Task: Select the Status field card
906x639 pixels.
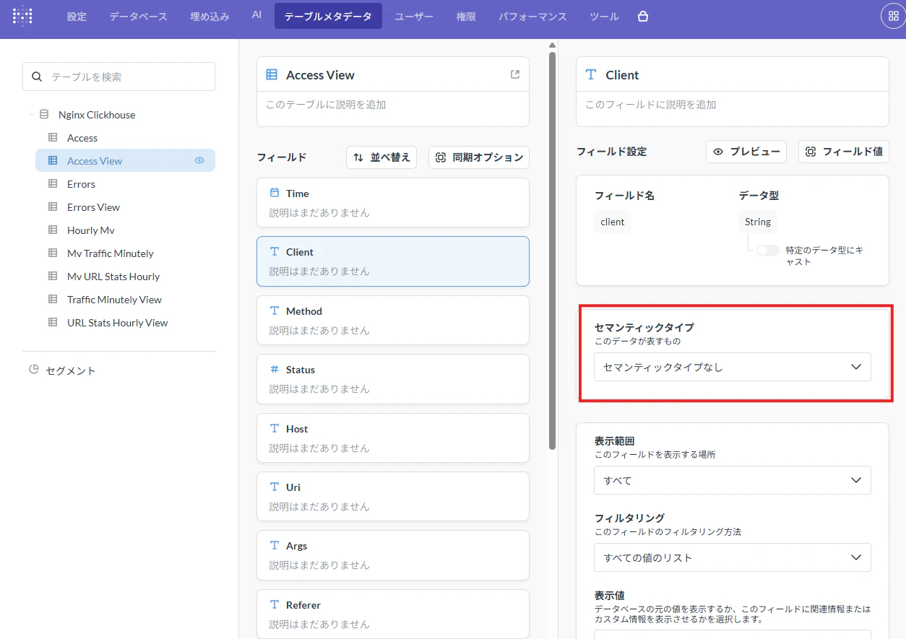Action: click(x=393, y=379)
